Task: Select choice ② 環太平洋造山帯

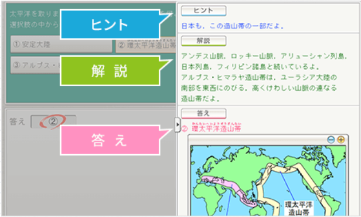Action: point(146,45)
